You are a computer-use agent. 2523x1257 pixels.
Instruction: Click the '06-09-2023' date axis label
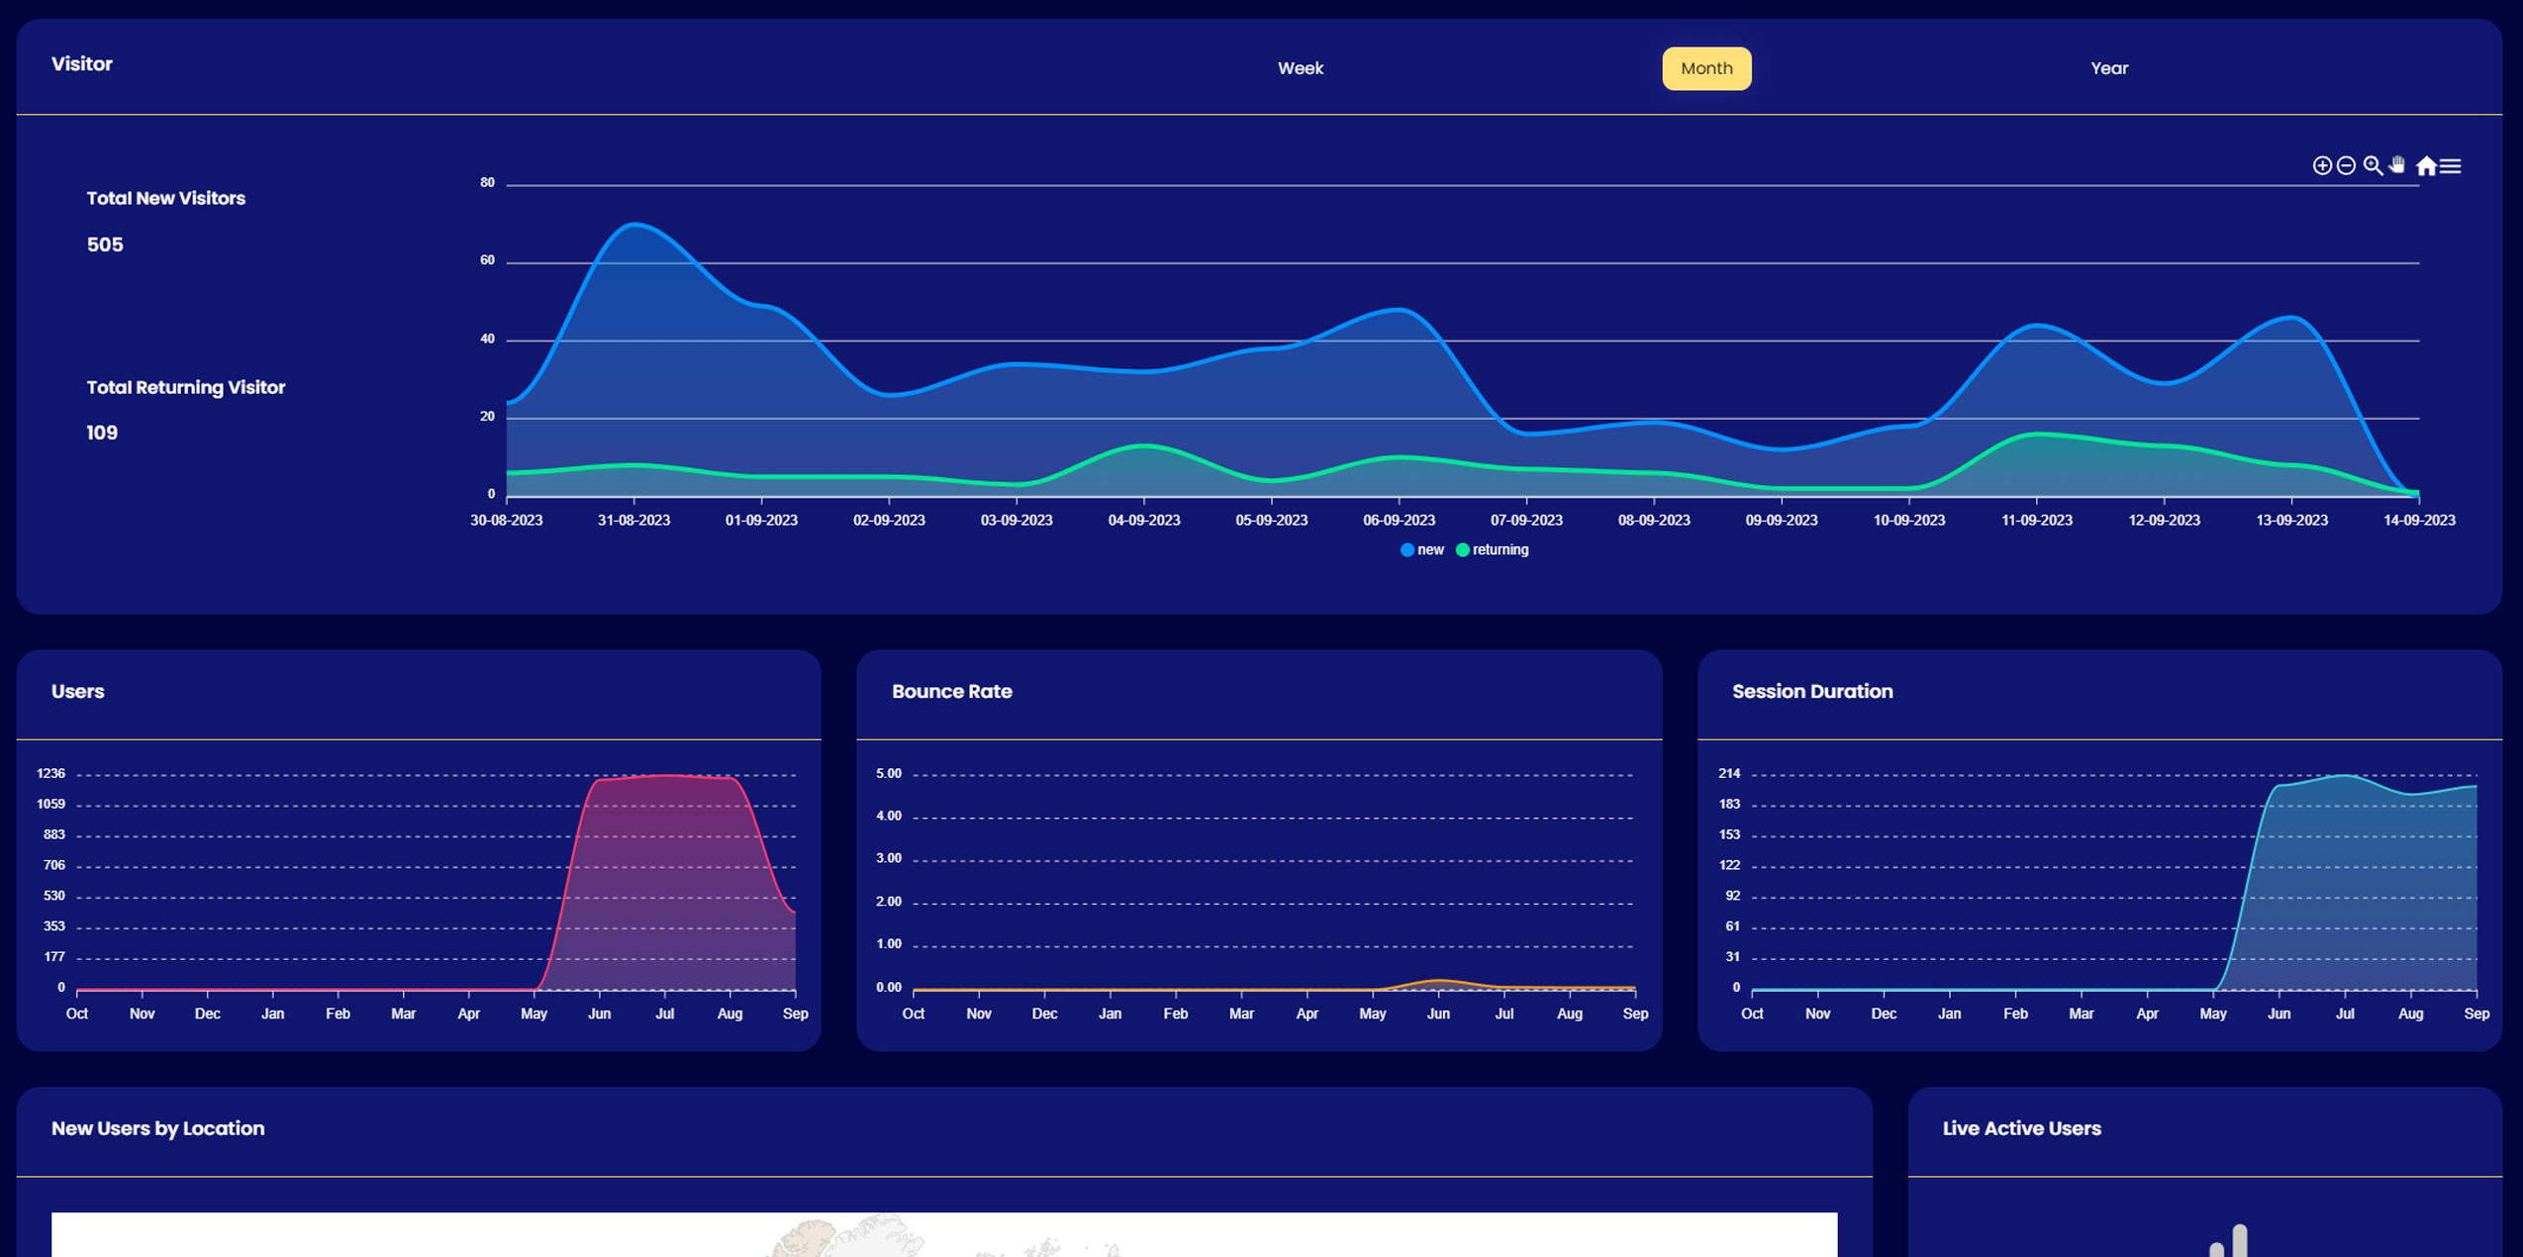pyautogui.click(x=1399, y=521)
